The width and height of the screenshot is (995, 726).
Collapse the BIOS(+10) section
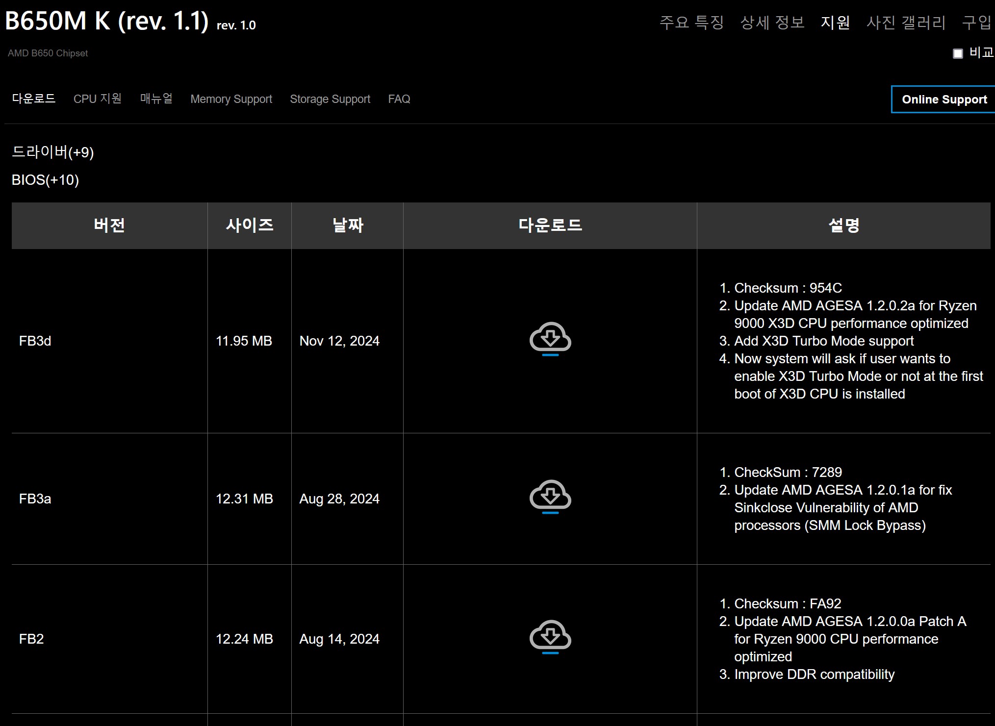[45, 180]
